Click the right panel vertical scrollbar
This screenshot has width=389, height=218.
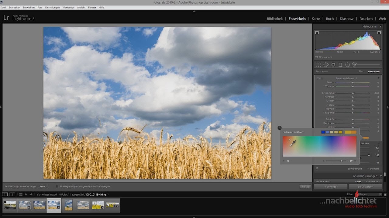pos(385,174)
